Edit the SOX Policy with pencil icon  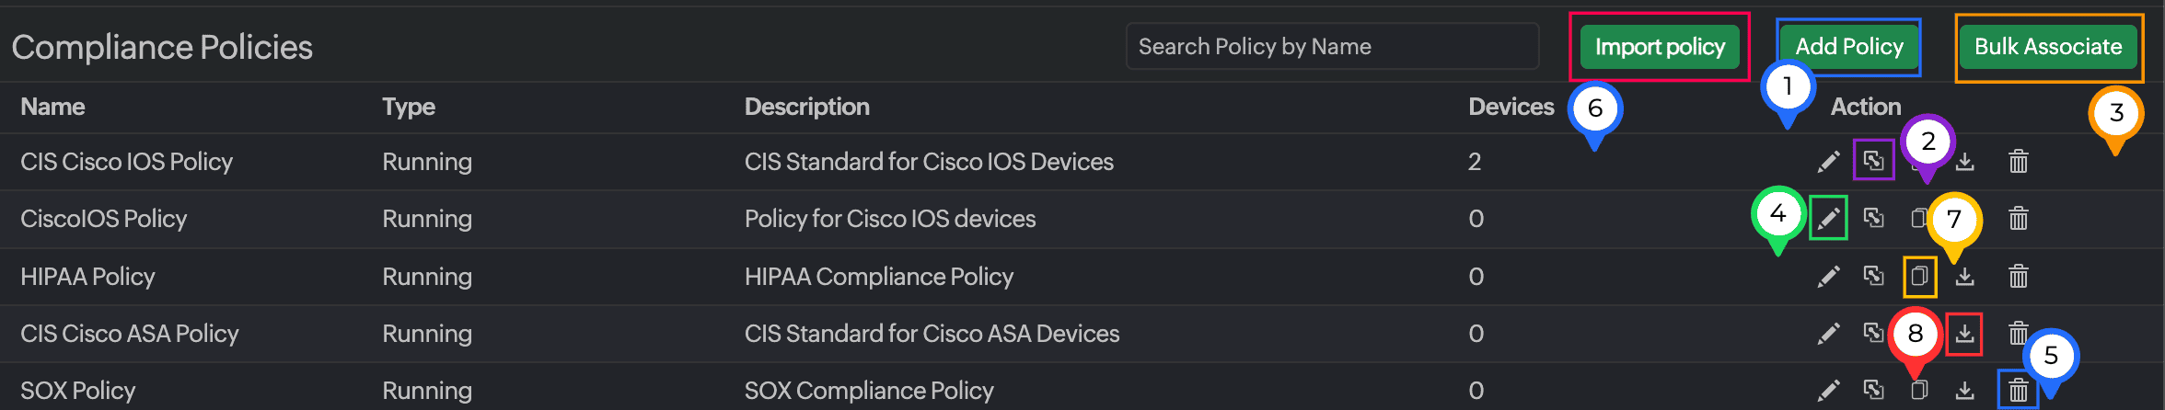(1828, 391)
